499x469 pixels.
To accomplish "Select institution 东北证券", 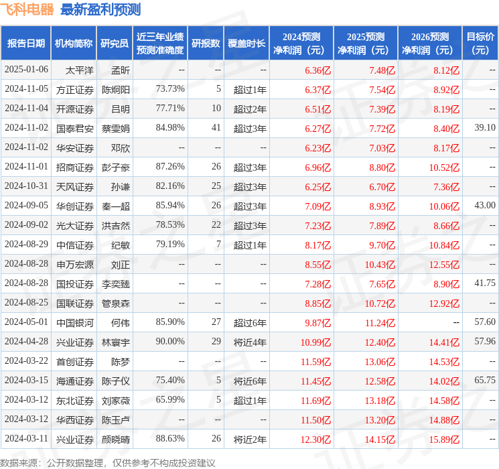I will click(75, 401).
